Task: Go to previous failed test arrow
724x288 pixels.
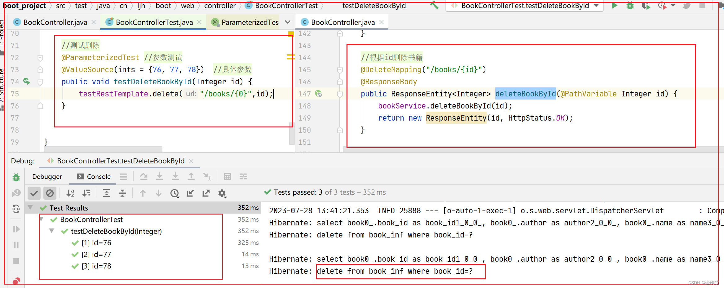Action: click(143, 193)
